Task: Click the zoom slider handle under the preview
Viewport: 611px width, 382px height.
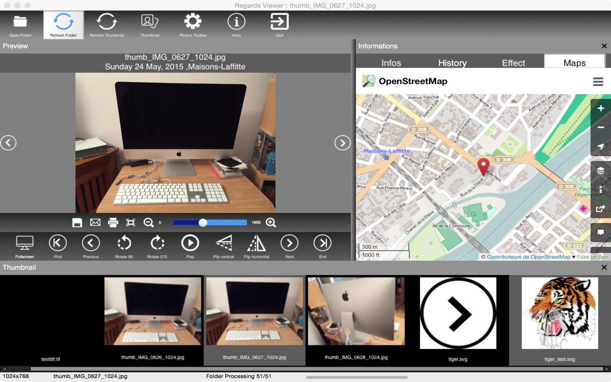Action: point(203,223)
